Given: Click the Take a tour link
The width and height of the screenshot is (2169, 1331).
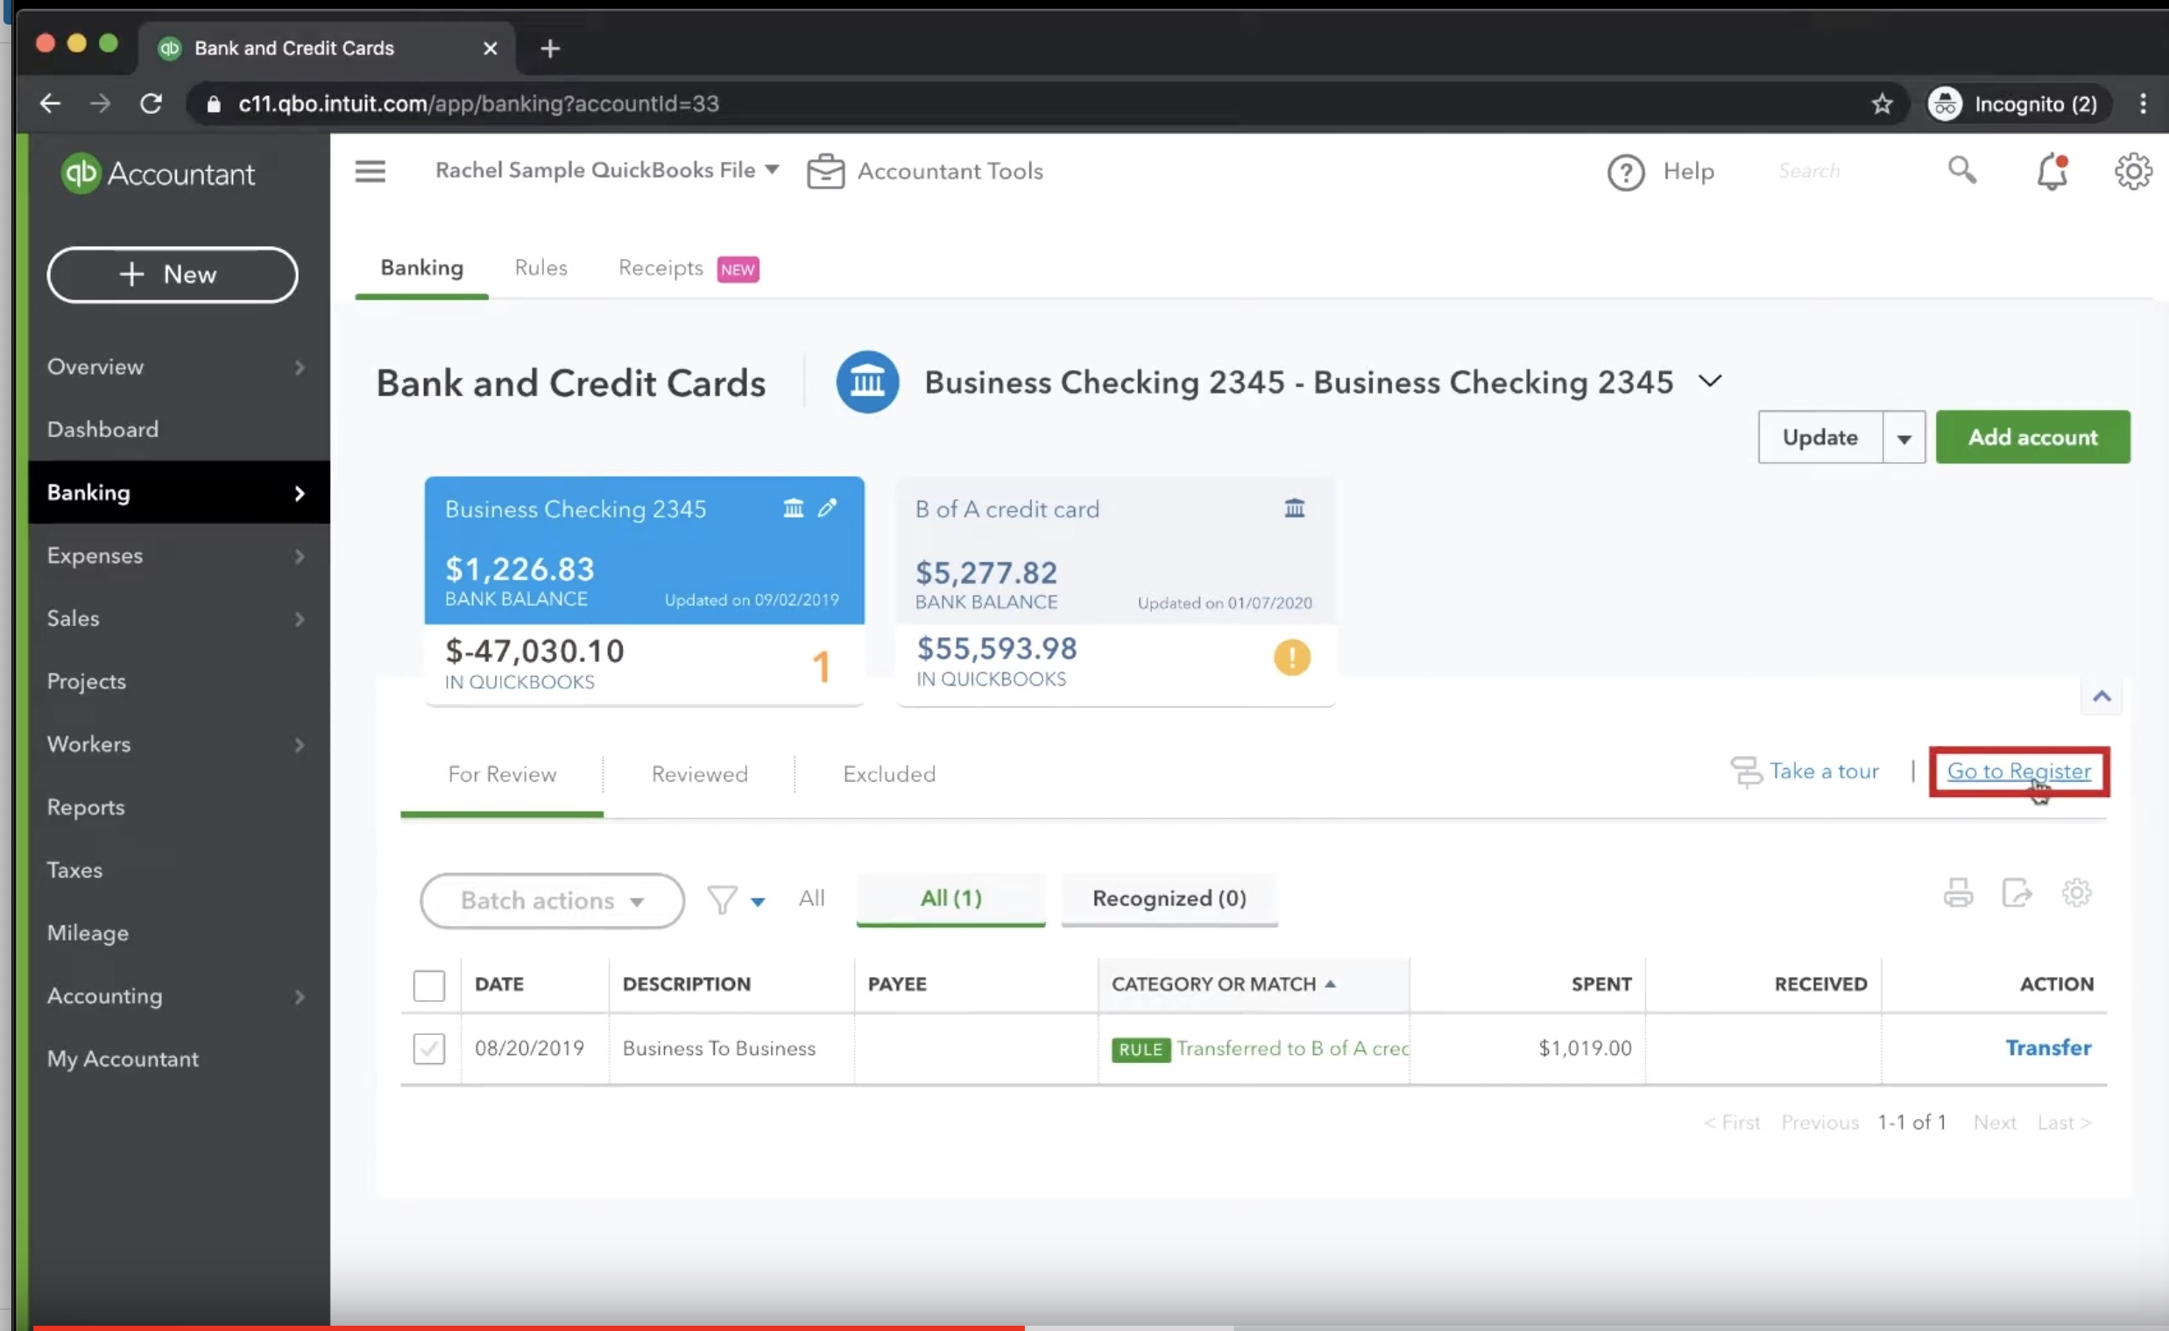Looking at the screenshot, I should (1824, 771).
